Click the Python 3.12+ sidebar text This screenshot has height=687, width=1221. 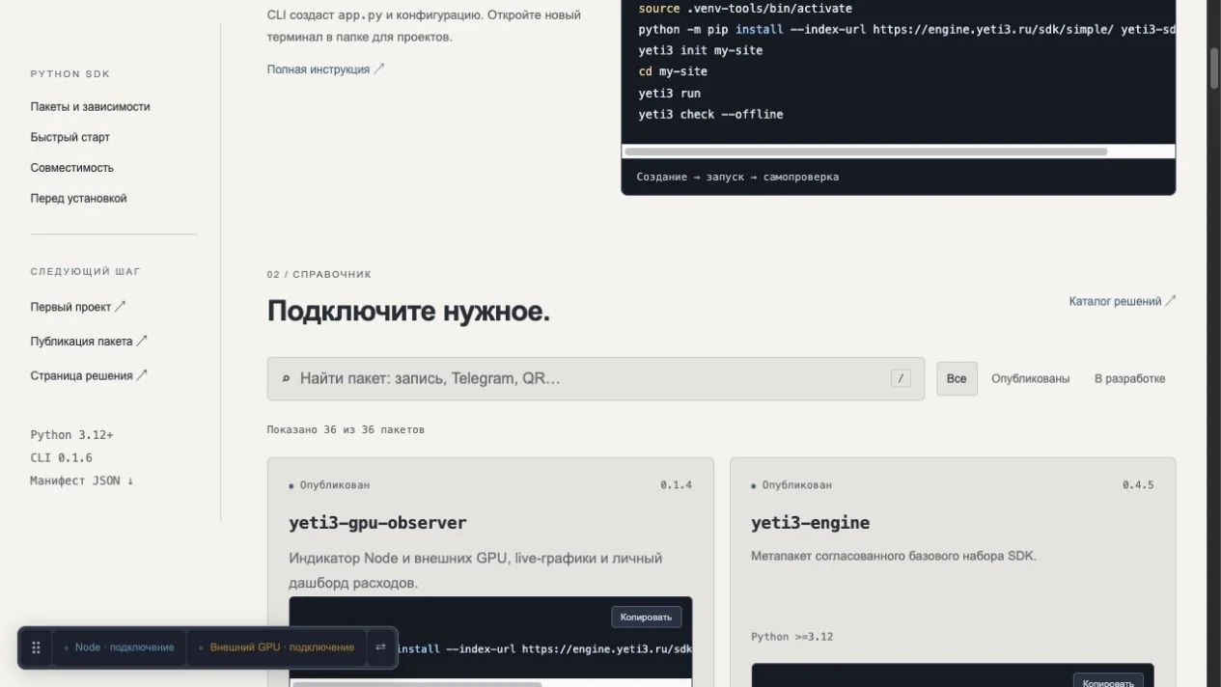tap(71, 435)
